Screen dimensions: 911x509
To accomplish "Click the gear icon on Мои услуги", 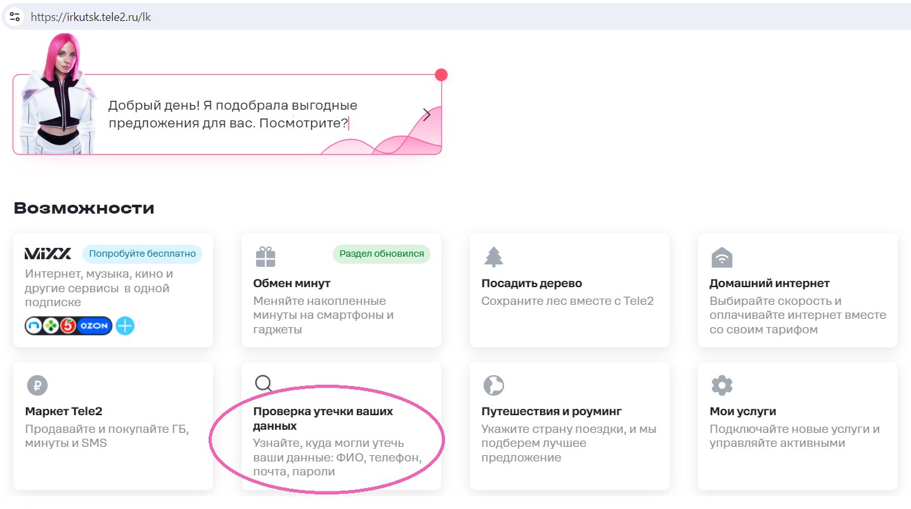I will (722, 385).
